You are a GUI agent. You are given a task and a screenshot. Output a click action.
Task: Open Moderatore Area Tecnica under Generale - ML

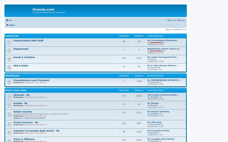[x=35, y=97]
